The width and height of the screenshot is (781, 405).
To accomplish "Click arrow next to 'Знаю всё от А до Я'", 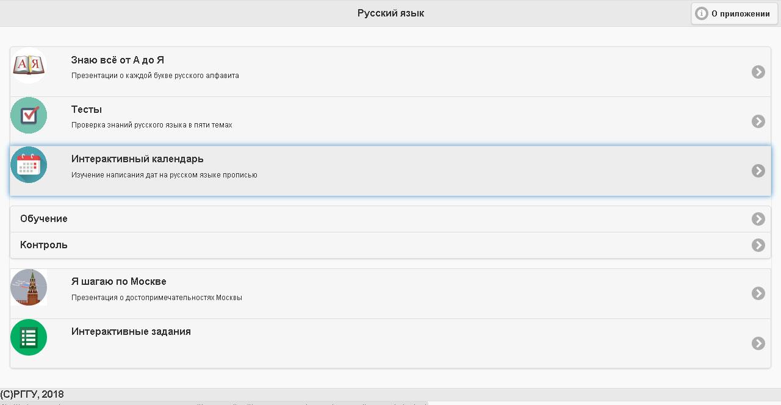I will [758, 72].
